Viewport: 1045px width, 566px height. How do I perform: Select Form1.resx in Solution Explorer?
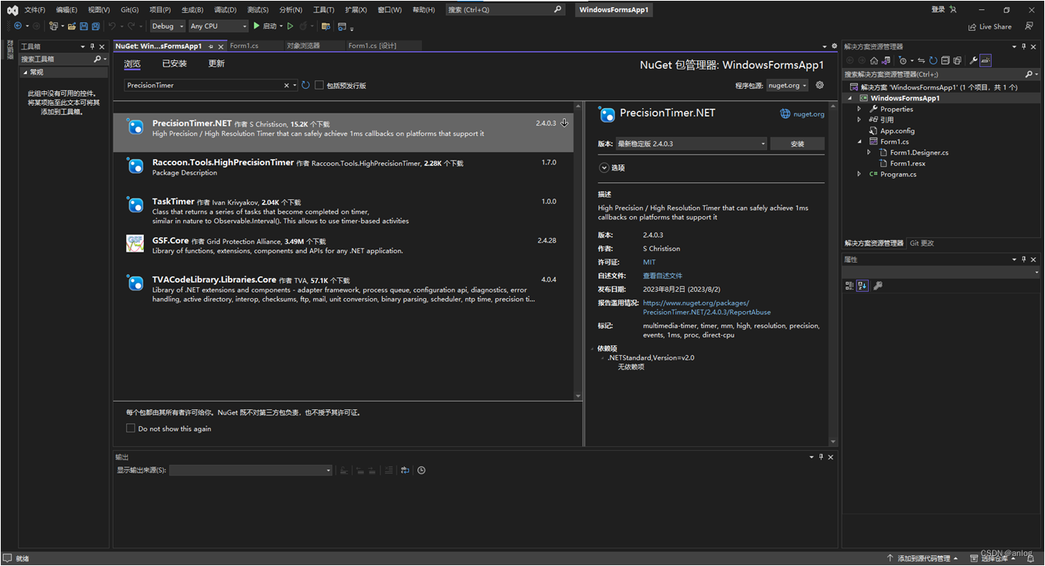907,164
